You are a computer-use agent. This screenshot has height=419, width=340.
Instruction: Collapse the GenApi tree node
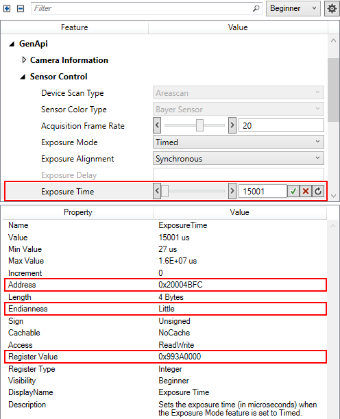click(x=12, y=44)
